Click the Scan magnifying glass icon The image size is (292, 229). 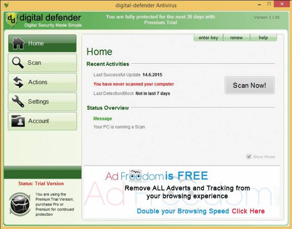click(x=18, y=63)
